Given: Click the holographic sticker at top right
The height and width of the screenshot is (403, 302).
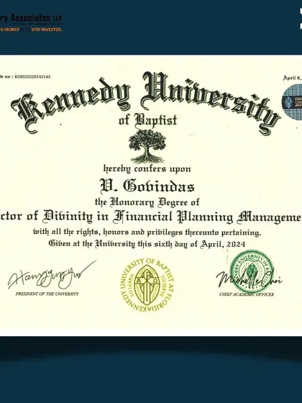Looking at the screenshot, I should 292,101.
